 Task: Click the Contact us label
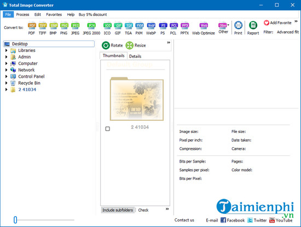[184, 220]
